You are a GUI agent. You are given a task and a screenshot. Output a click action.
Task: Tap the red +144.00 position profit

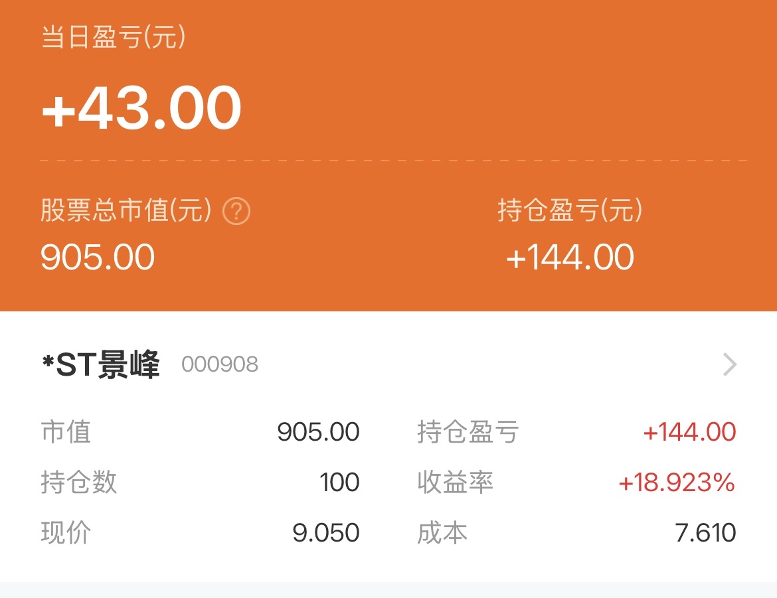pyautogui.click(x=689, y=432)
